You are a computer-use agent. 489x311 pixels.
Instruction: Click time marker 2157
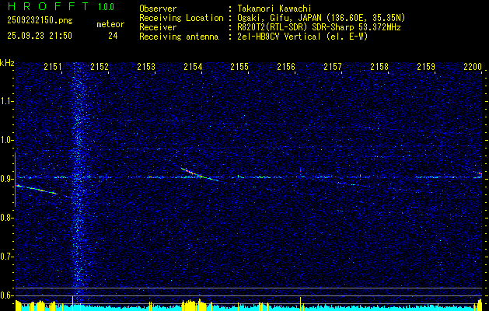333,66
